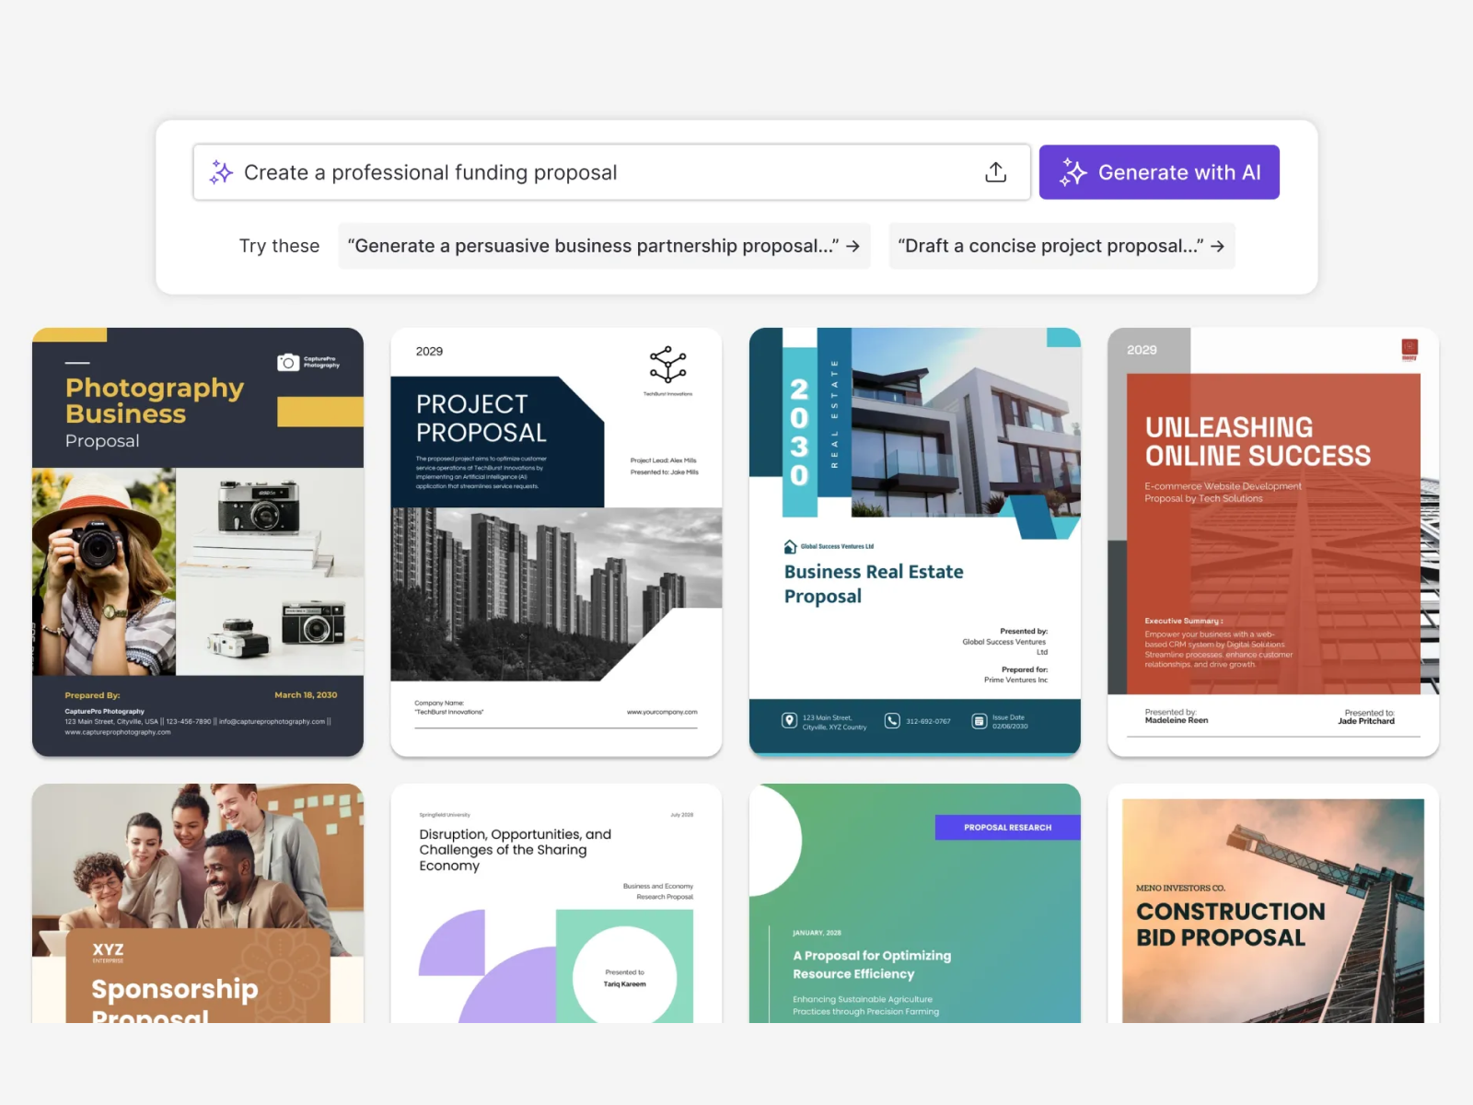Click the sparkle icon inside the prompt field
Viewport: 1473px width, 1105px height.
click(x=221, y=172)
